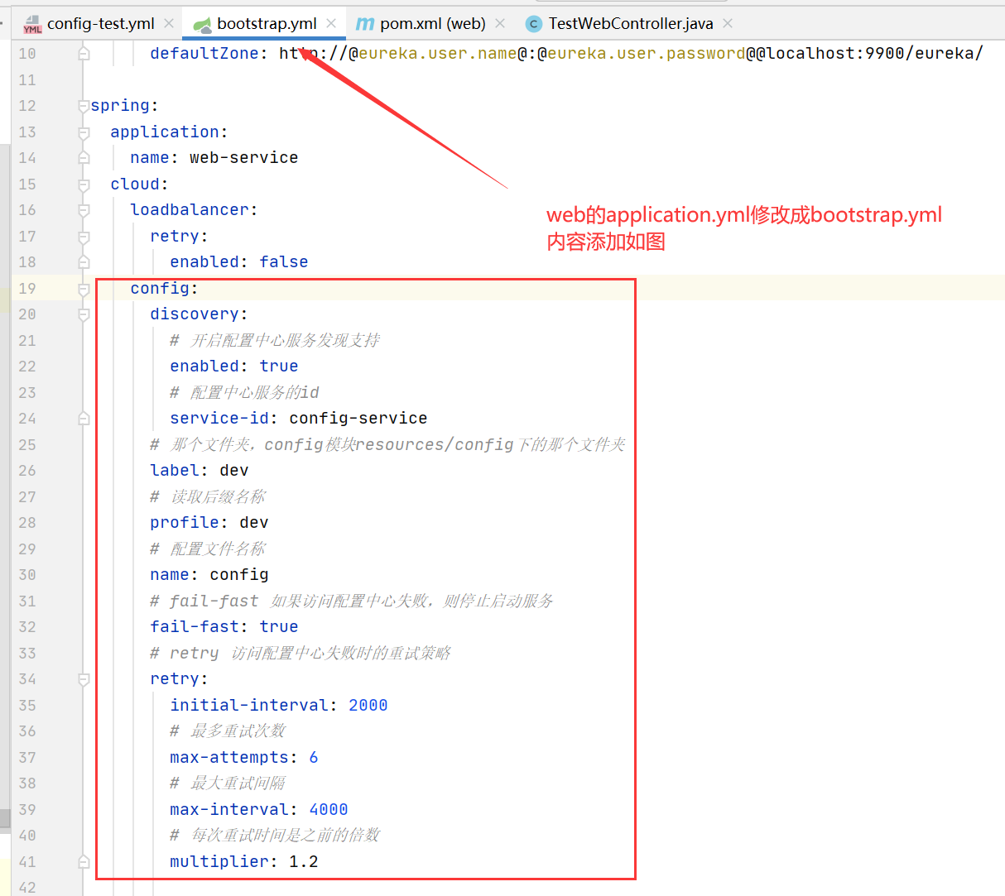Image resolution: width=1005 pixels, height=896 pixels.
Task: Collapse the spring: block on line 12
Action: click(x=84, y=106)
